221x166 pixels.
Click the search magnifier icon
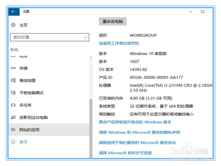click(86, 37)
